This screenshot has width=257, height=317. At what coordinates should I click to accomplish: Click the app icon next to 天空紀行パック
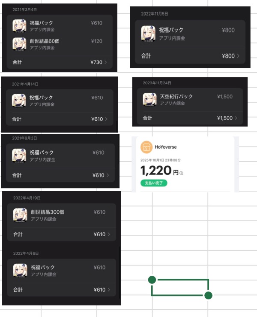(x=149, y=100)
